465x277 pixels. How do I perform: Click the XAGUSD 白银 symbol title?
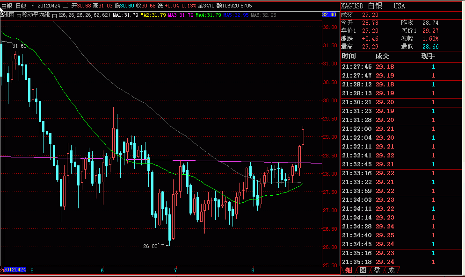(x=362, y=6)
